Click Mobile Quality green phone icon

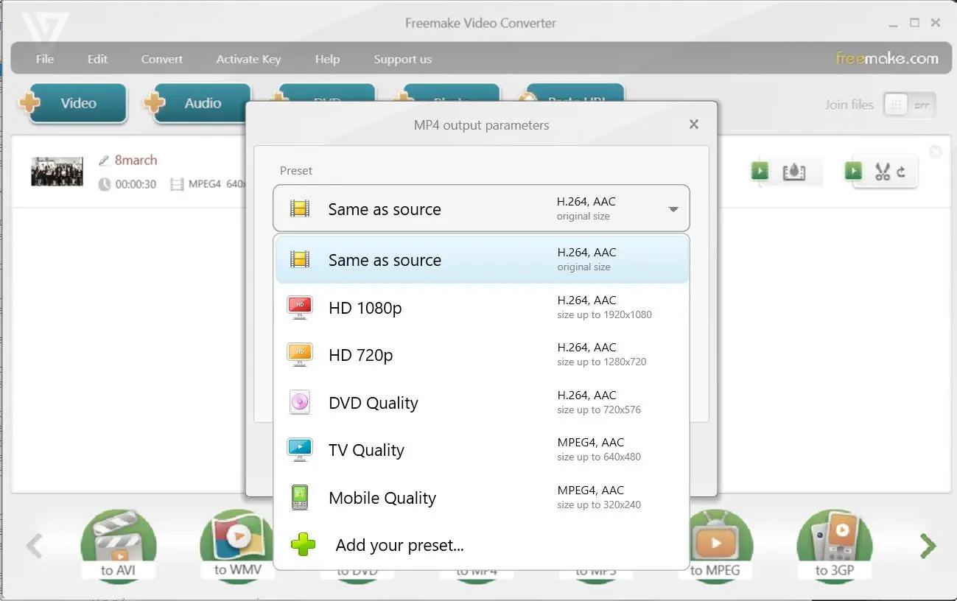300,498
